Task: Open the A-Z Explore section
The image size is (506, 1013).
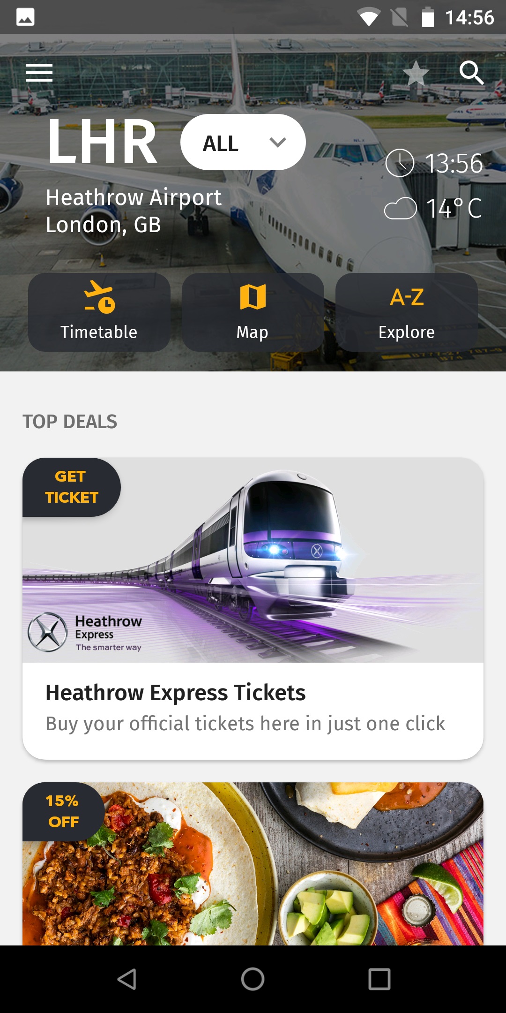Action: (x=407, y=312)
